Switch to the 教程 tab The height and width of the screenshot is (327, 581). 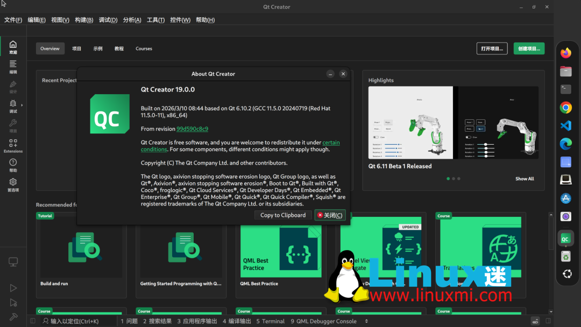119,48
